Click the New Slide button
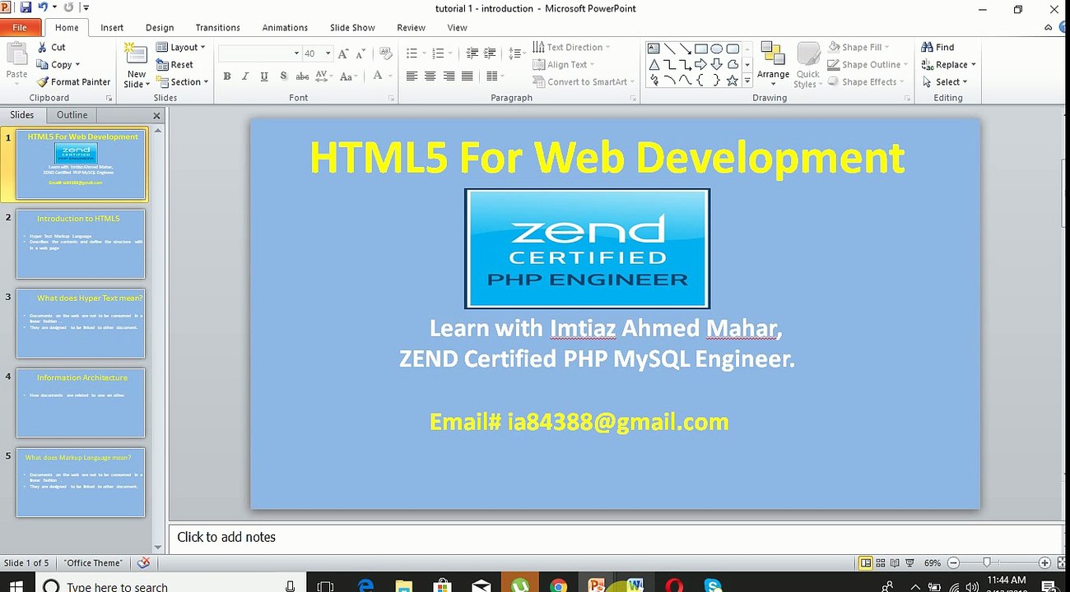Image resolution: width=1070 pixels, height=592 pixels. pyautogui.click(x=136, y=65)
